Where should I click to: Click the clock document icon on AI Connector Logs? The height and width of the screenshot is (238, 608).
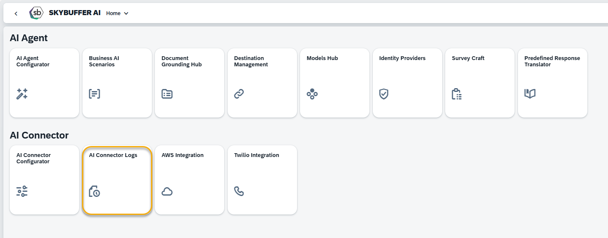point(95,191)
